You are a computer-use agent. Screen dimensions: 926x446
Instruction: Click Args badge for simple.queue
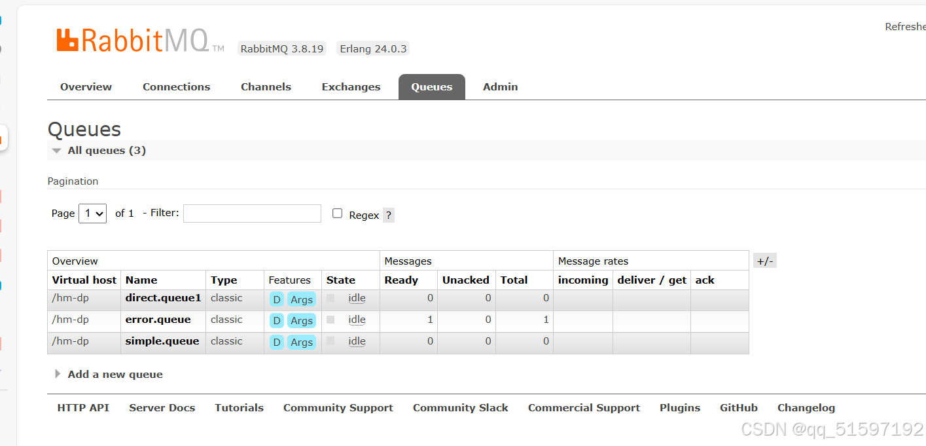[x=302, y=343]
